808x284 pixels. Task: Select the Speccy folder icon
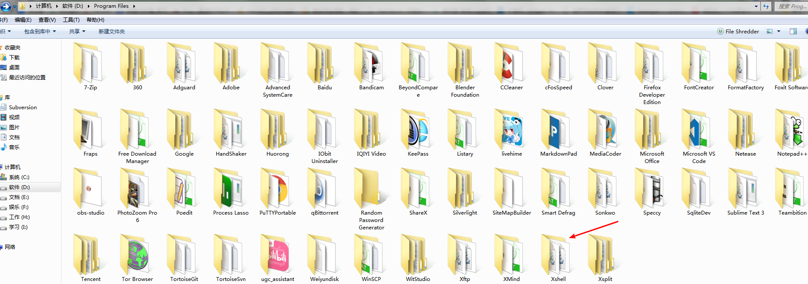(x=652, y=189)
